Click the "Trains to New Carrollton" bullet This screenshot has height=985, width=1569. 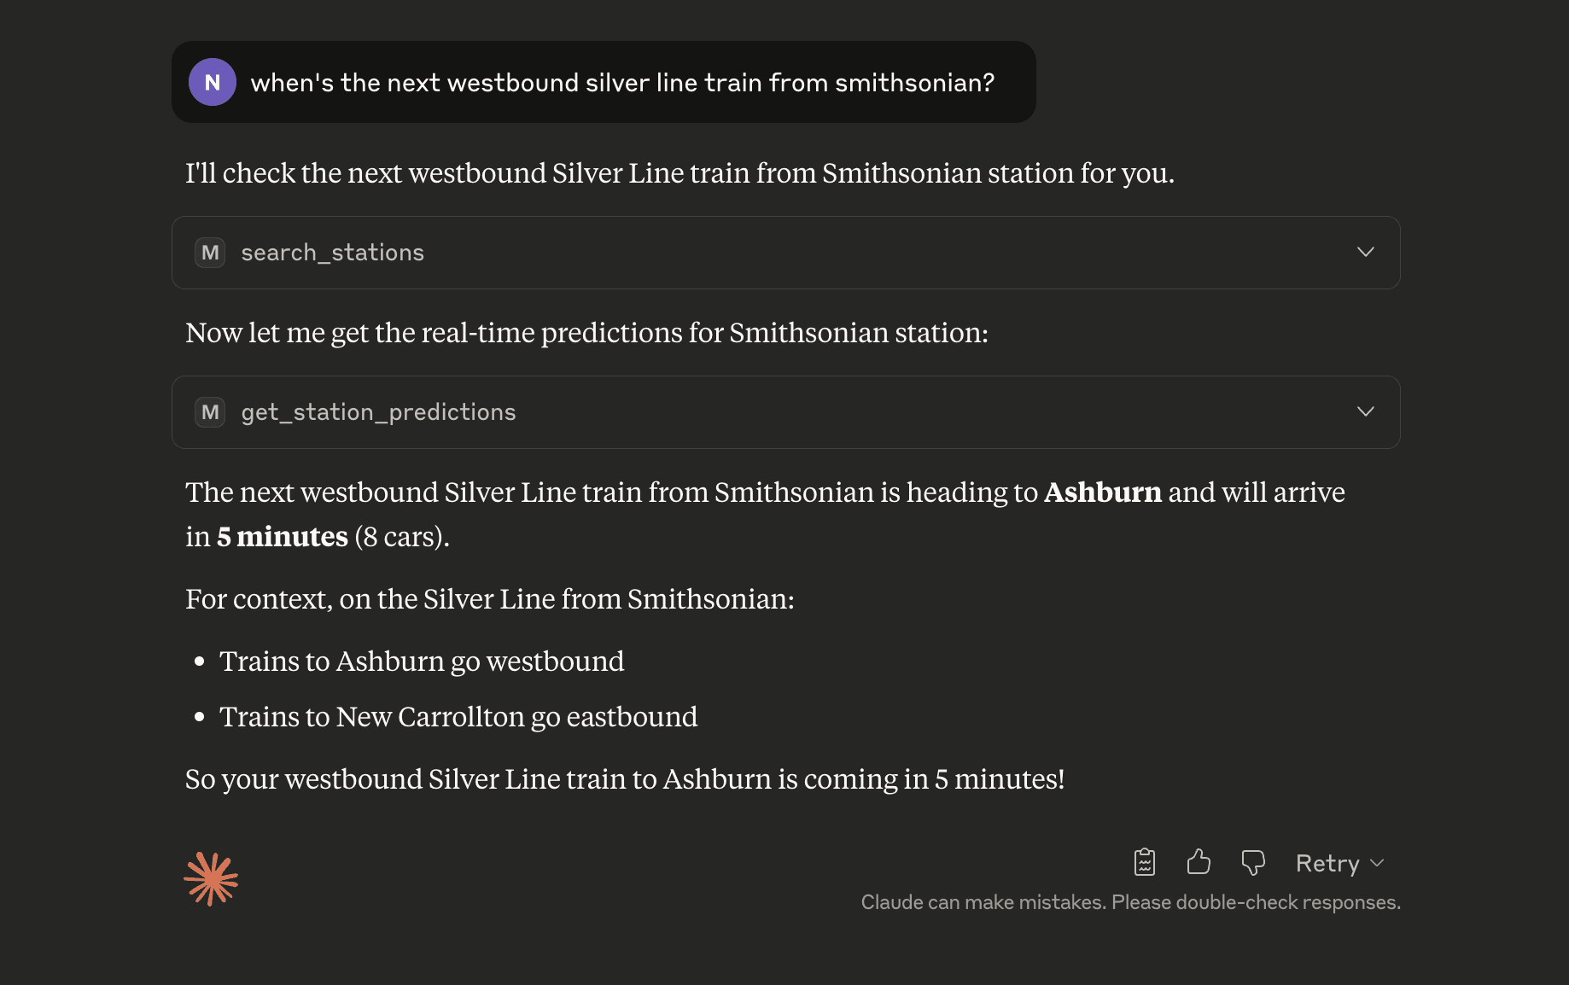click(x=458, y=717)
